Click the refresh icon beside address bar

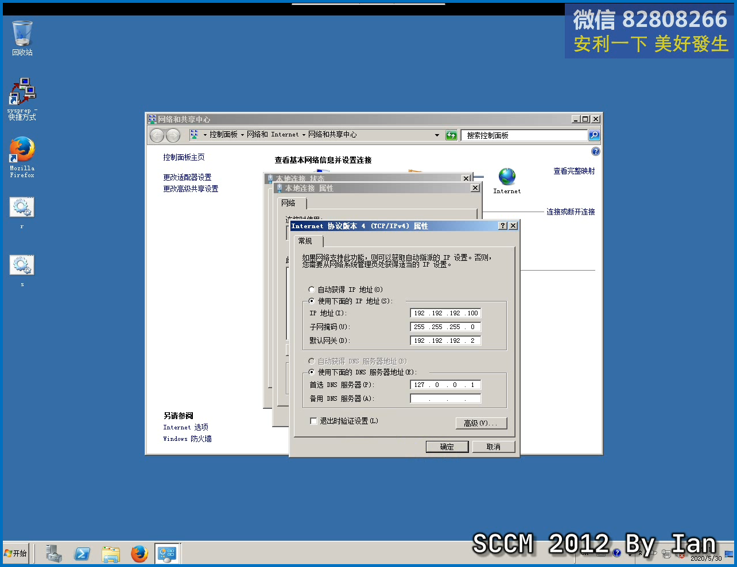pyautogui.click(x=451, y=135)
